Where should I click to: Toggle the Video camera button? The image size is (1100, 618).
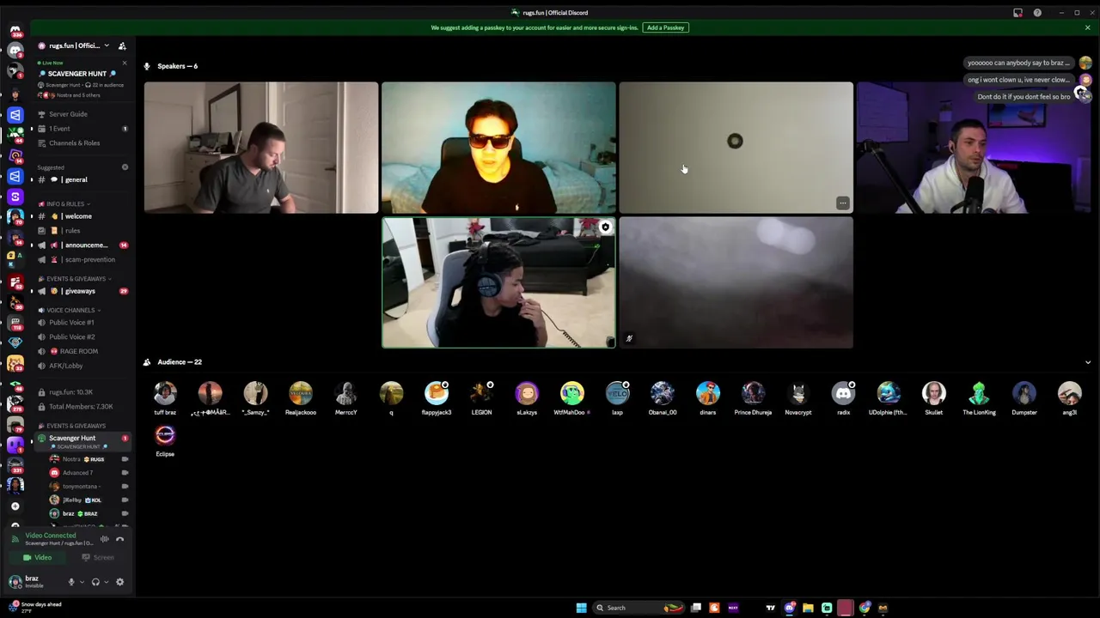38,558
